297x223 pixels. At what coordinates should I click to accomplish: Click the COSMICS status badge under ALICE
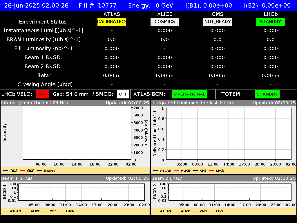coord(165,21)
